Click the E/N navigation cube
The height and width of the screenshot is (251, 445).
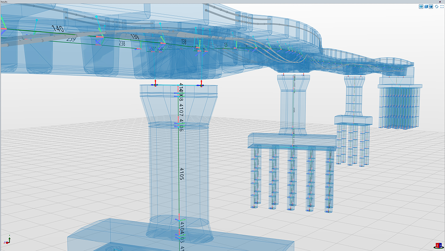(x=438, y=245)
